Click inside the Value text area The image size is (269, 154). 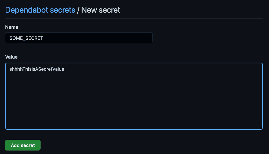[x=134, y=96]
